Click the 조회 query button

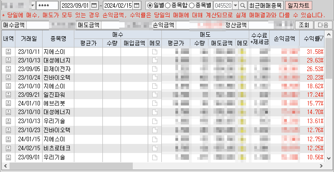304,25
